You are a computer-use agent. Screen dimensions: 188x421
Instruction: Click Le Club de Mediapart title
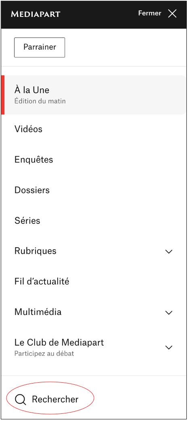[x=59, y=342]
